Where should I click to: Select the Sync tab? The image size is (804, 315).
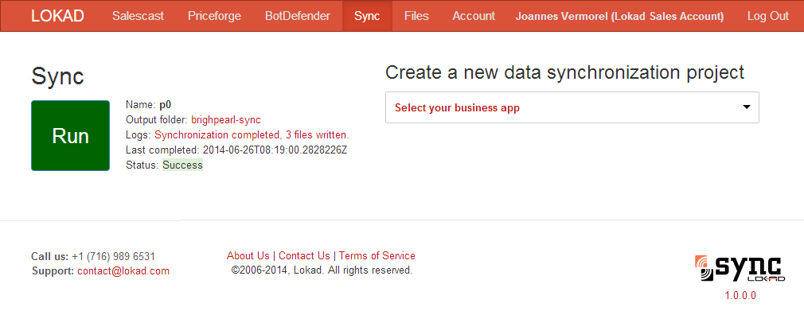pos(367,16)
